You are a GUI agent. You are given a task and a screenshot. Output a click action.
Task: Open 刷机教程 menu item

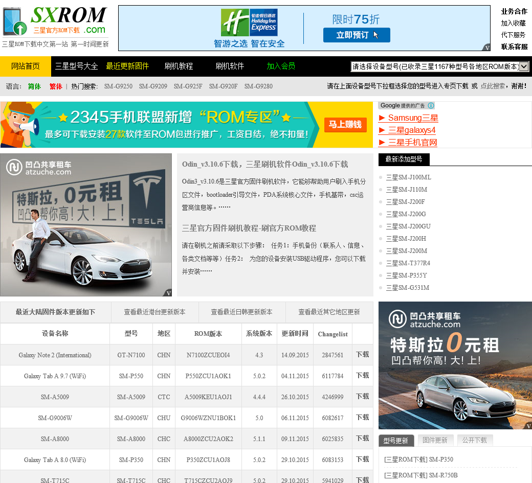pos(179,66)
